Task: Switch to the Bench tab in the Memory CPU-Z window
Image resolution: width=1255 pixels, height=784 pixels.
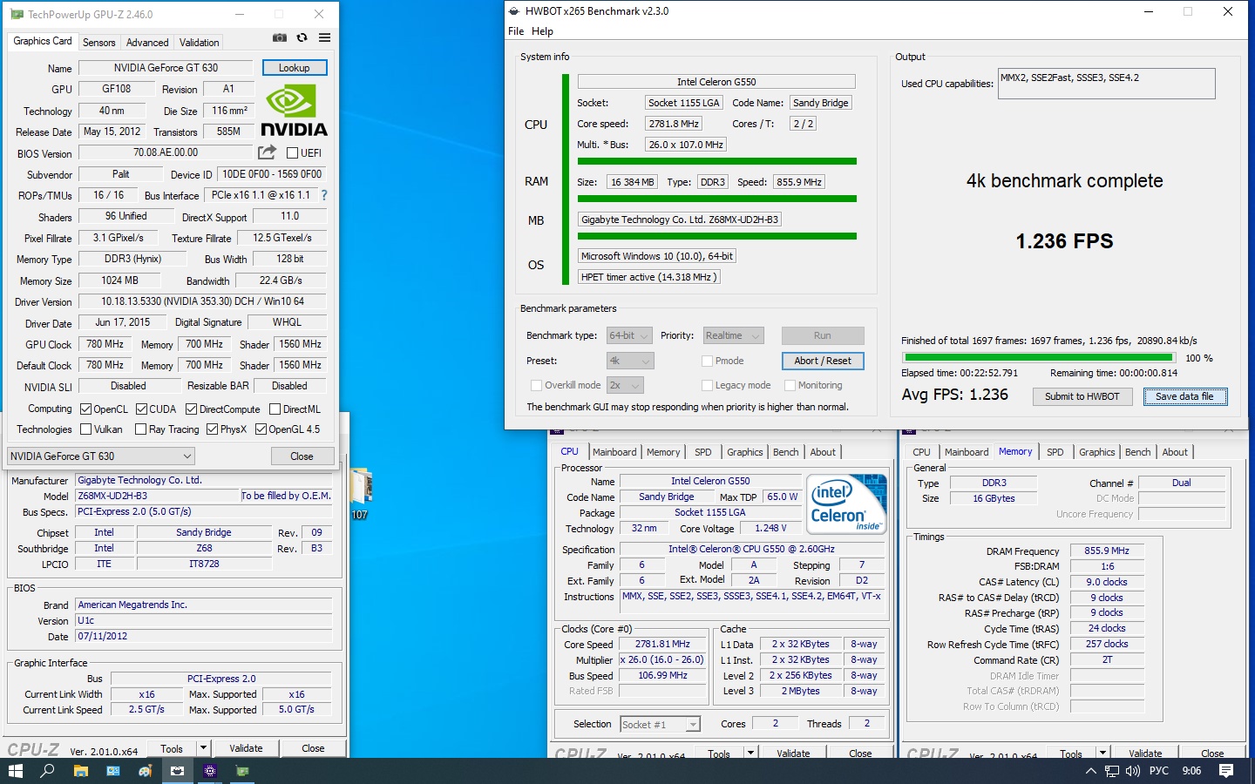Action: point(1137,452)
